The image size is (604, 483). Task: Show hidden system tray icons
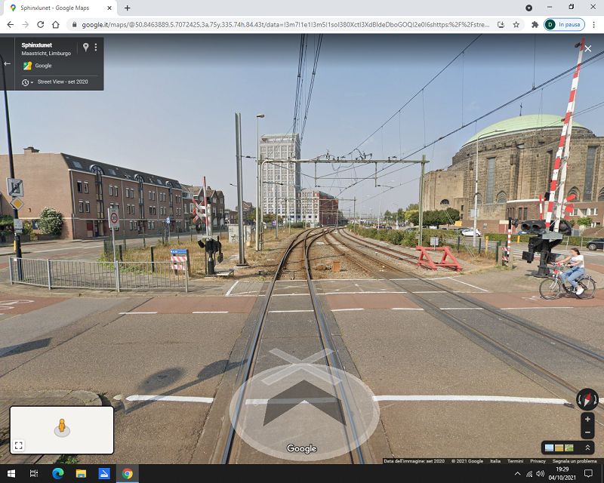click(x=517, y=473)
